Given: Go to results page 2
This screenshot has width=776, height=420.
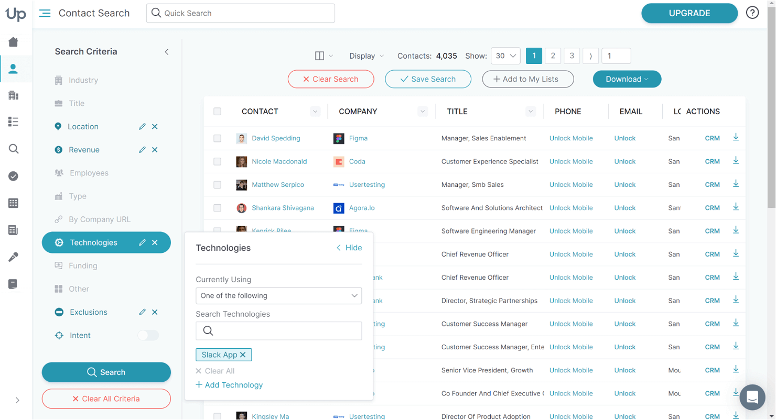Looking at the screenshot, I should tap(553, 56).
